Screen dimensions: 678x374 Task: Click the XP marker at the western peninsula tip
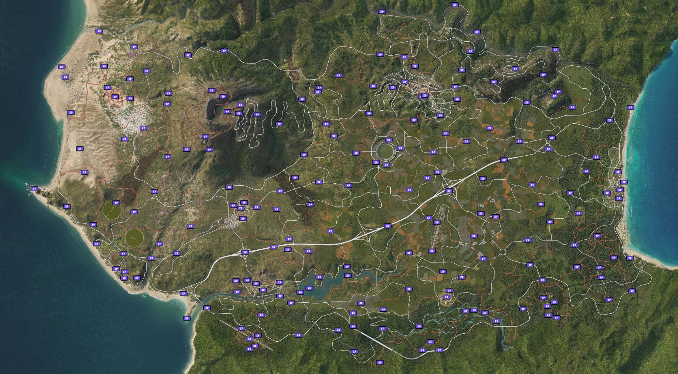34,189
